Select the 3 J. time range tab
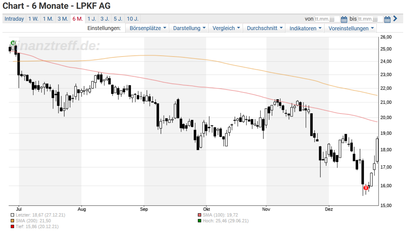The height and width of the screenshot is (231, 404). [105, 19]
